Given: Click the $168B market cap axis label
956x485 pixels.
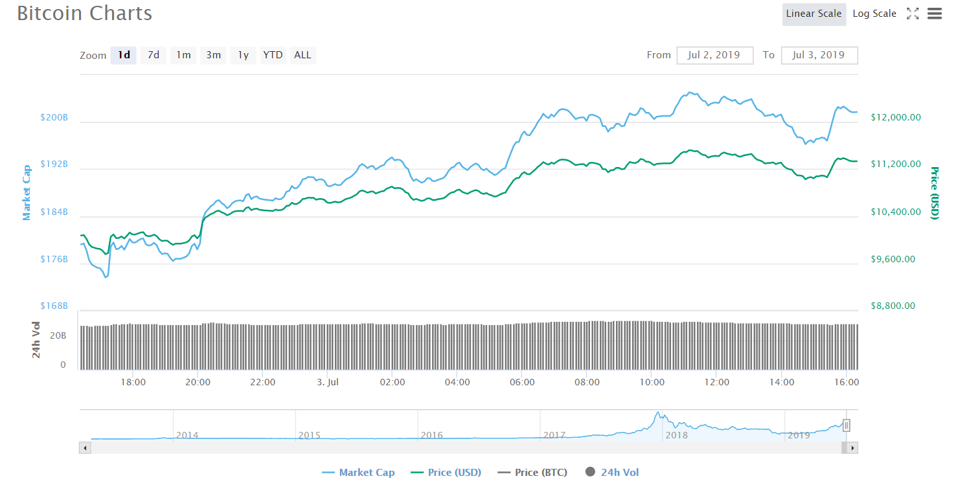Looking at the screenshot, I should click(x=54, y=306).
